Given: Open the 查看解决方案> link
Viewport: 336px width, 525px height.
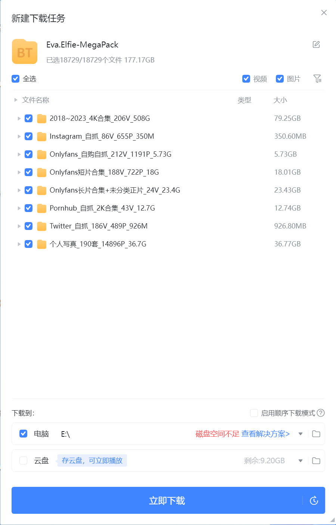Looking at the screenshot, I should [x=265, y=434].
